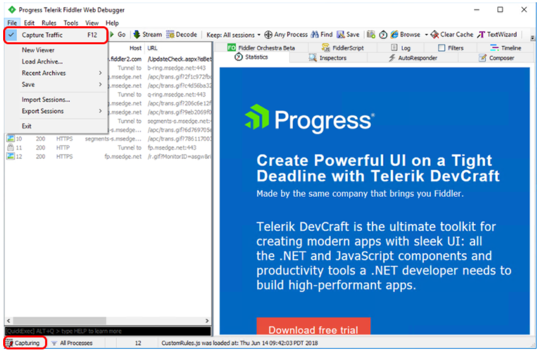The width and height of the screenshot is (538, 351).
Task: Click the QuickExec command input box
Action: [108, 331]
